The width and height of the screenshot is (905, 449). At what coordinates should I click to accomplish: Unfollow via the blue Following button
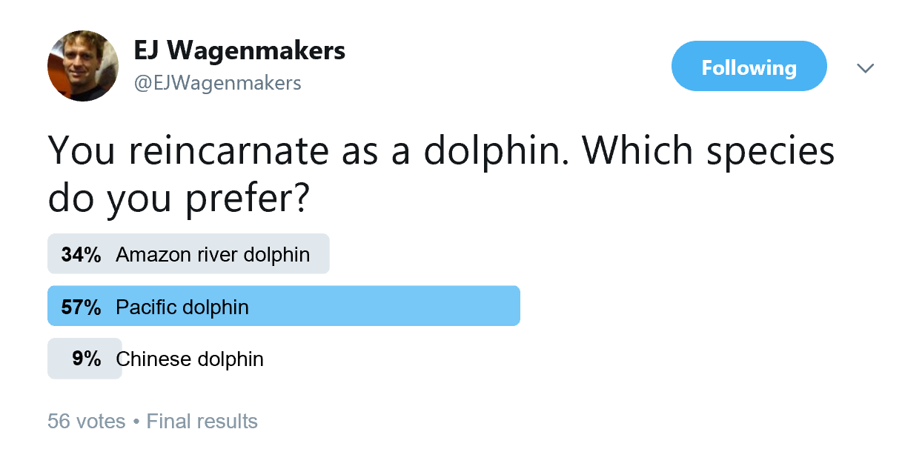pyautogui.click(x=749, y=66)
